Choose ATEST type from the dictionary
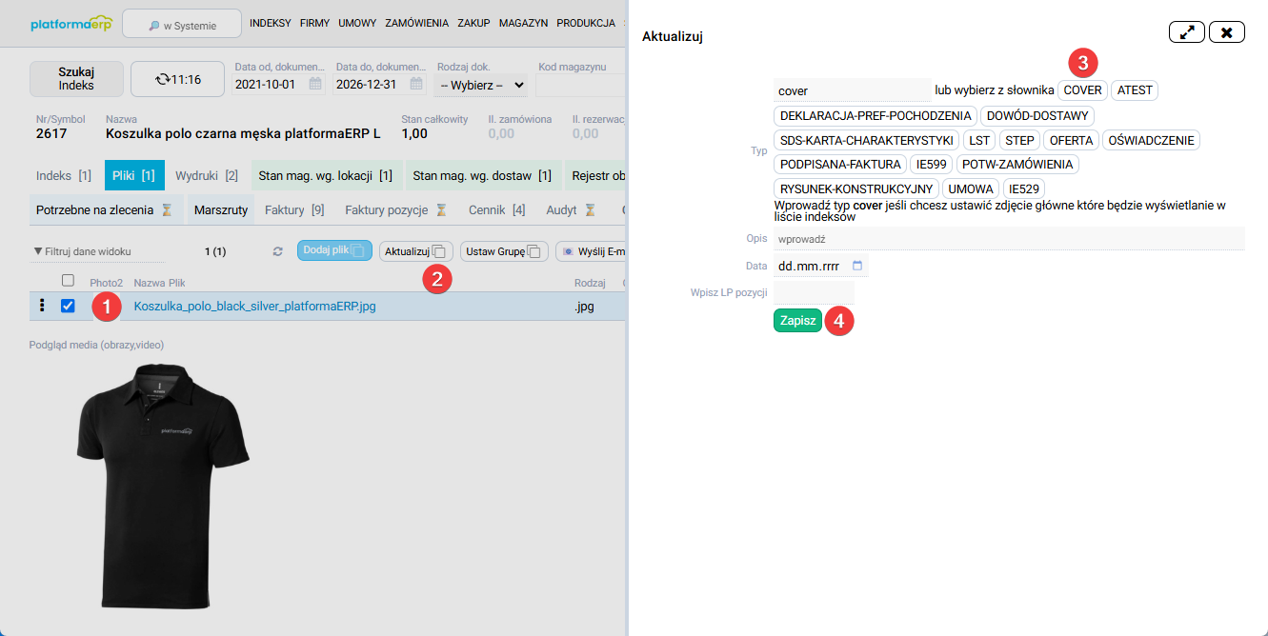 click(1135, 90)
